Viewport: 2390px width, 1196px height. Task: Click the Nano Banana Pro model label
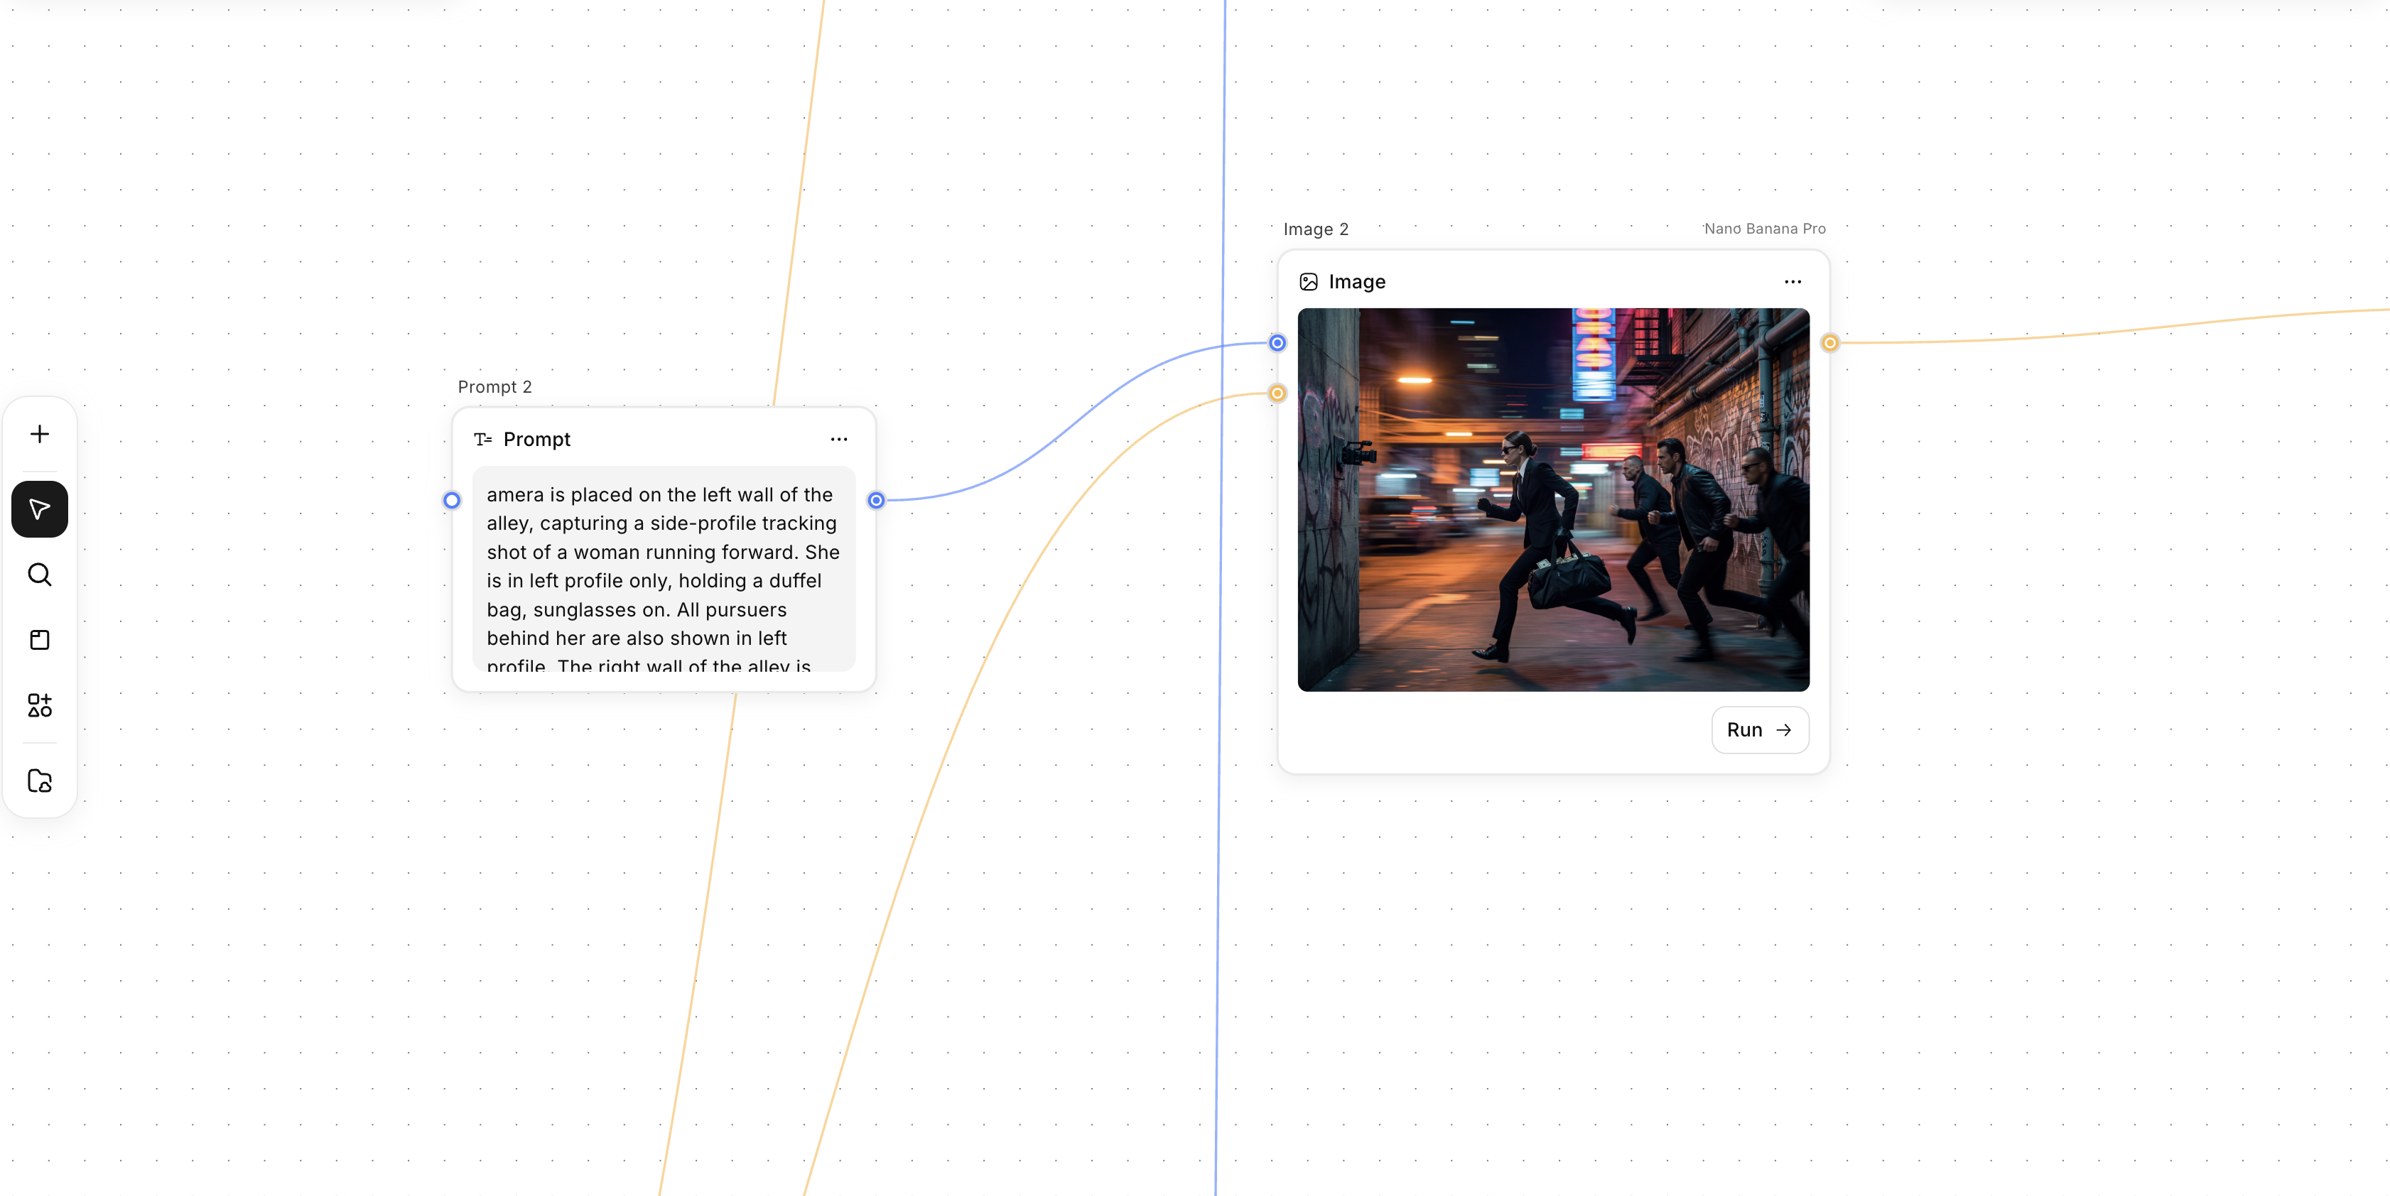[1764, 229]
